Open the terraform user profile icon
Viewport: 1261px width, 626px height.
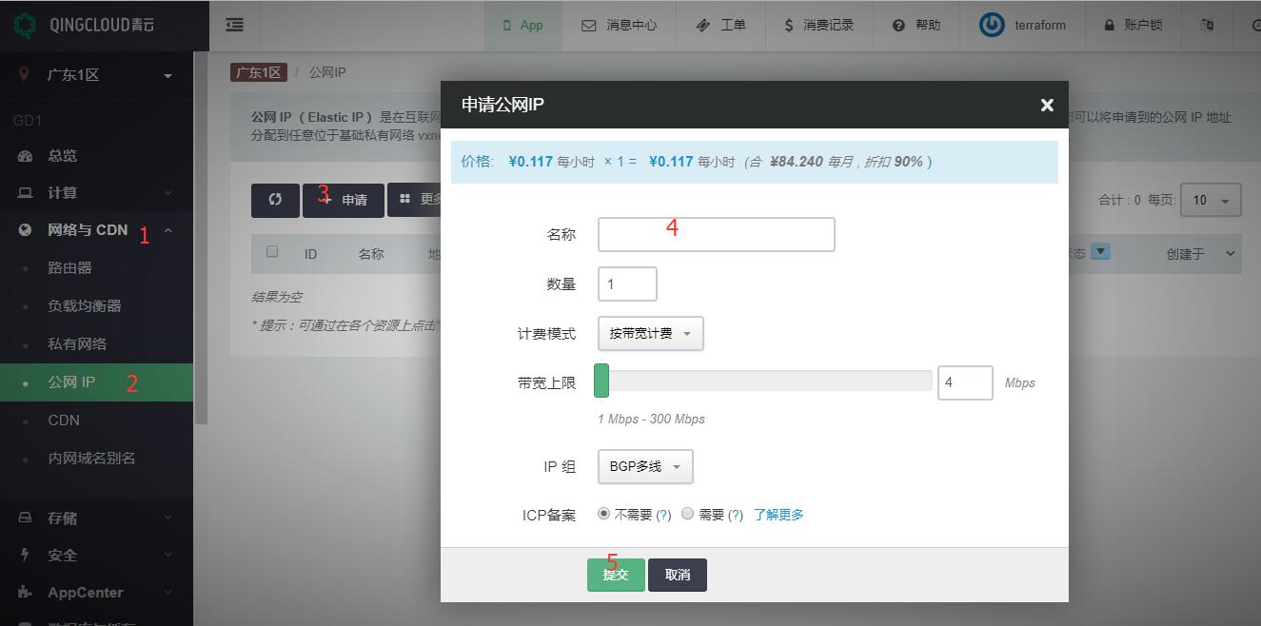pos(992,26)
